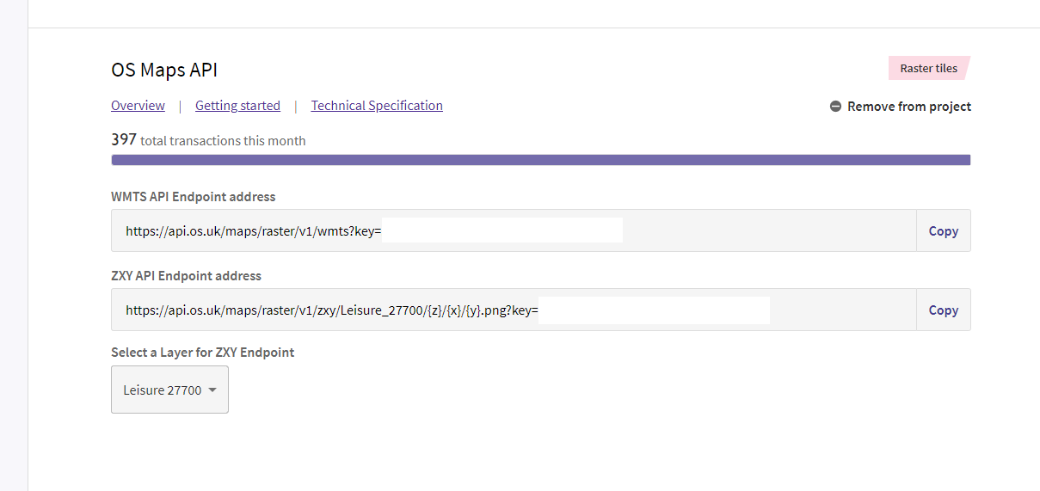Screen dimensions: 1040x491
Task: Open the Leisure 27700 layer dropdown
Action: [x=169, y=390]
